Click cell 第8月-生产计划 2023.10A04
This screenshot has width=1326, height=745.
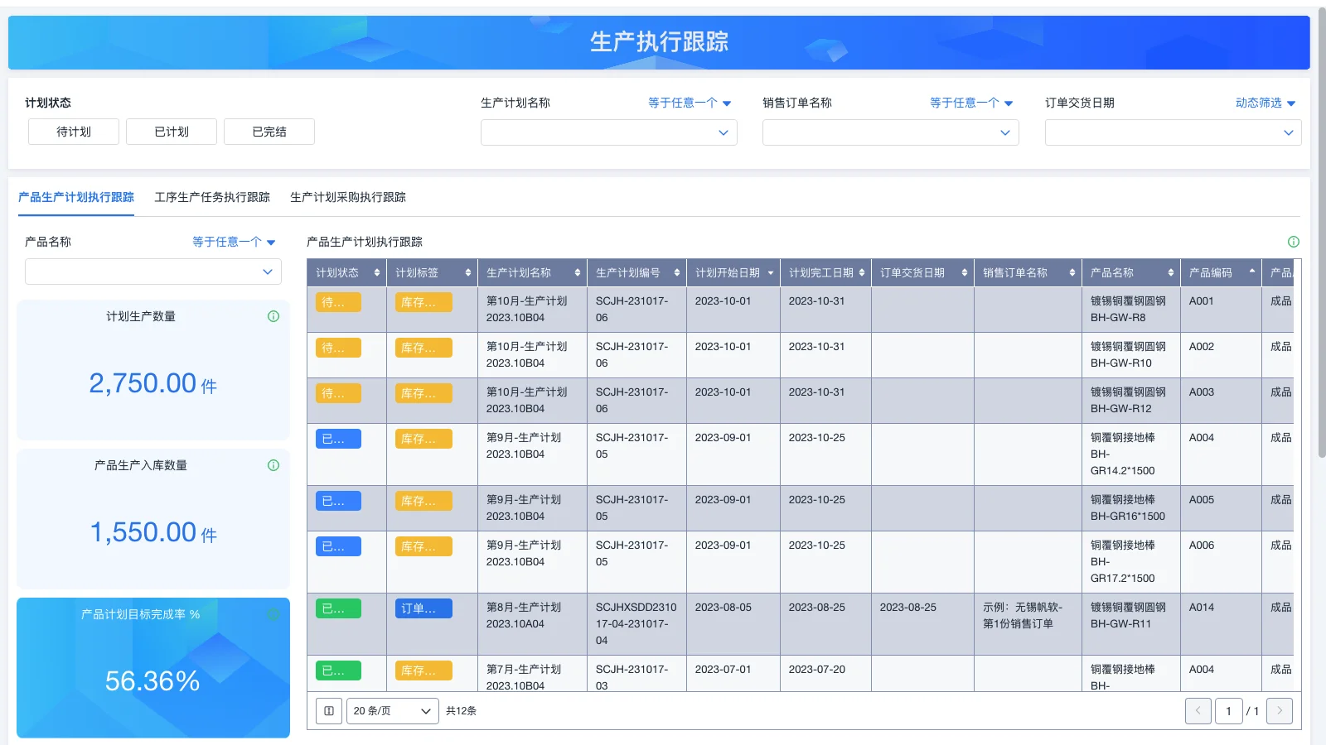532,624
